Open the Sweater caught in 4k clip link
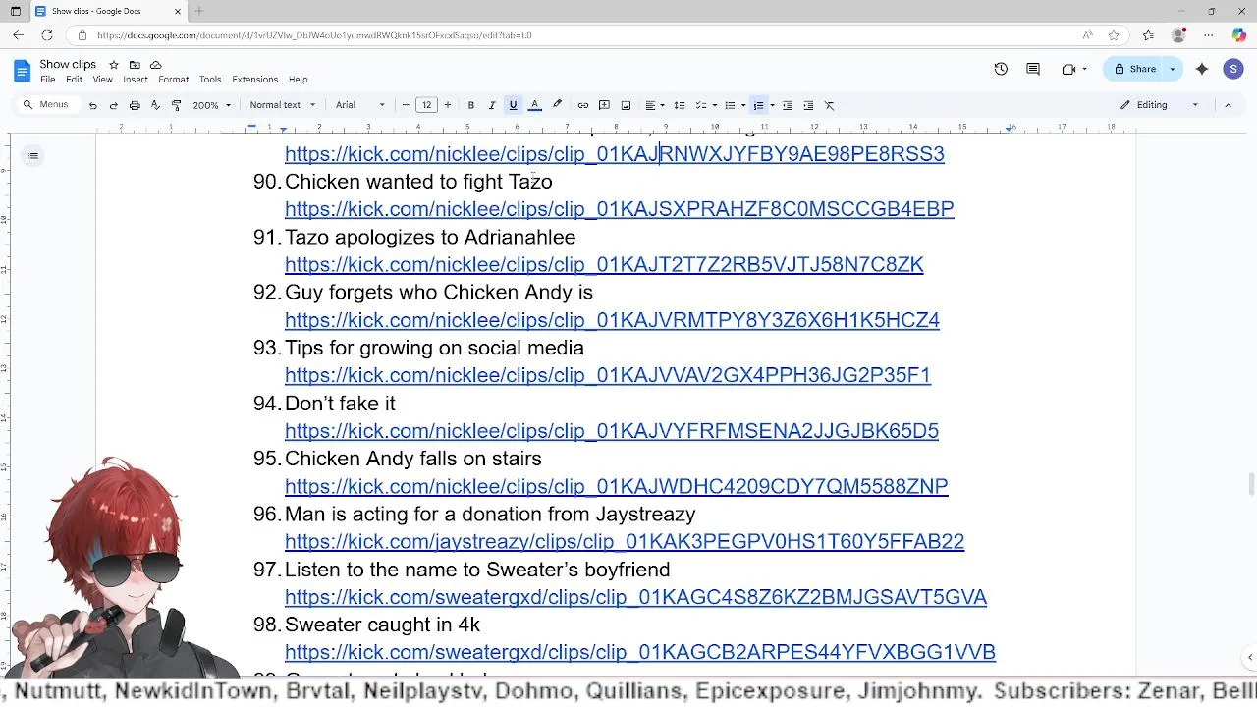The width and height of the screenshot is (1257, 707). pyautogui.click(x=640, y=652)
